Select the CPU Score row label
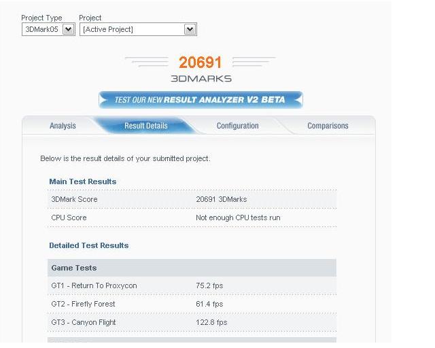This screenshot has width=435, height=348. 69,217
